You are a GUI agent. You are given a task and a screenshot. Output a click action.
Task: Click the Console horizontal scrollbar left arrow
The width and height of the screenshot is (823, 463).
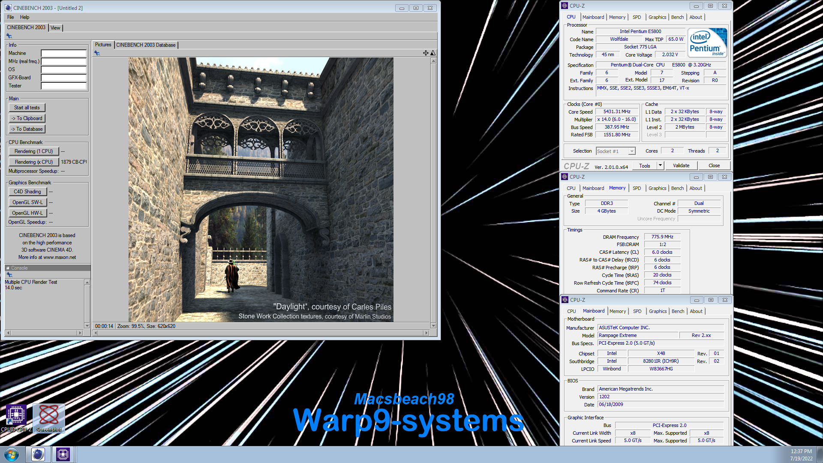[x=8, y=333]
